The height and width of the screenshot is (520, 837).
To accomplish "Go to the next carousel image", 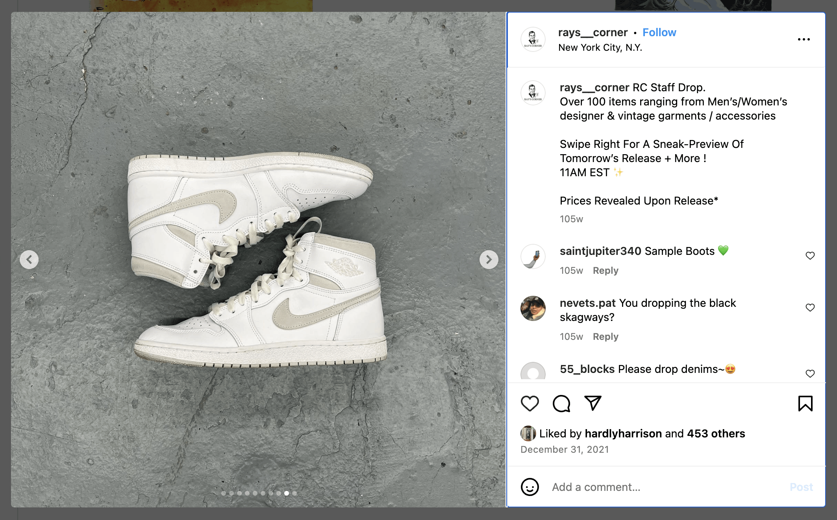I will 489,260.
